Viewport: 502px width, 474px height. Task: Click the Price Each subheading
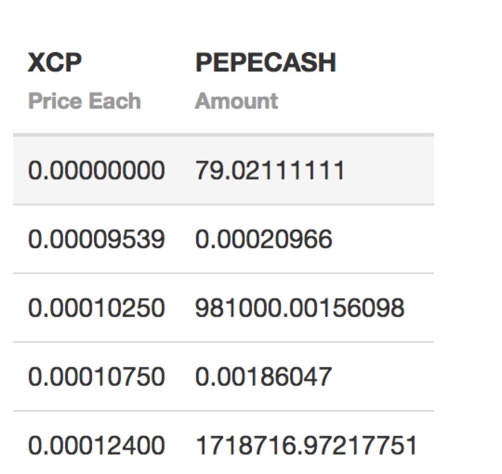(85, 101)
